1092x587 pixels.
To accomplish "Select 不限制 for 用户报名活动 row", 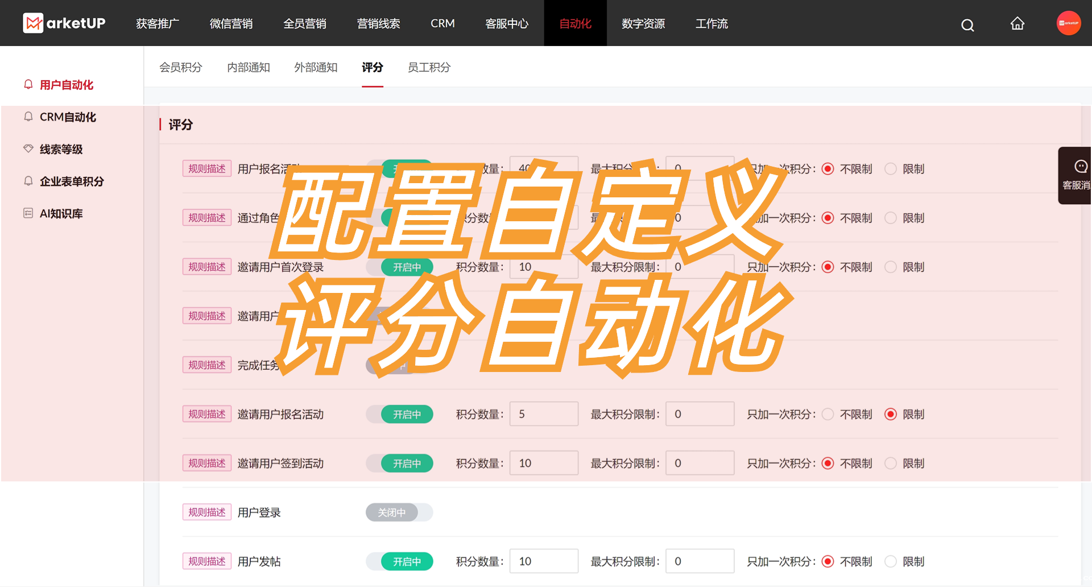I will [828, 169].
